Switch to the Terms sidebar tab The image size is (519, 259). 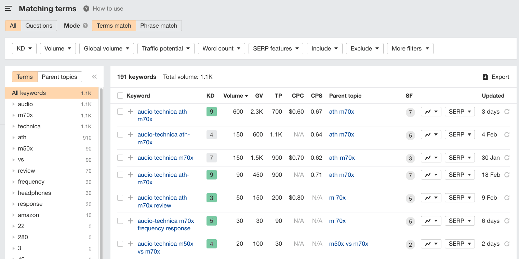tap(25, 77)
